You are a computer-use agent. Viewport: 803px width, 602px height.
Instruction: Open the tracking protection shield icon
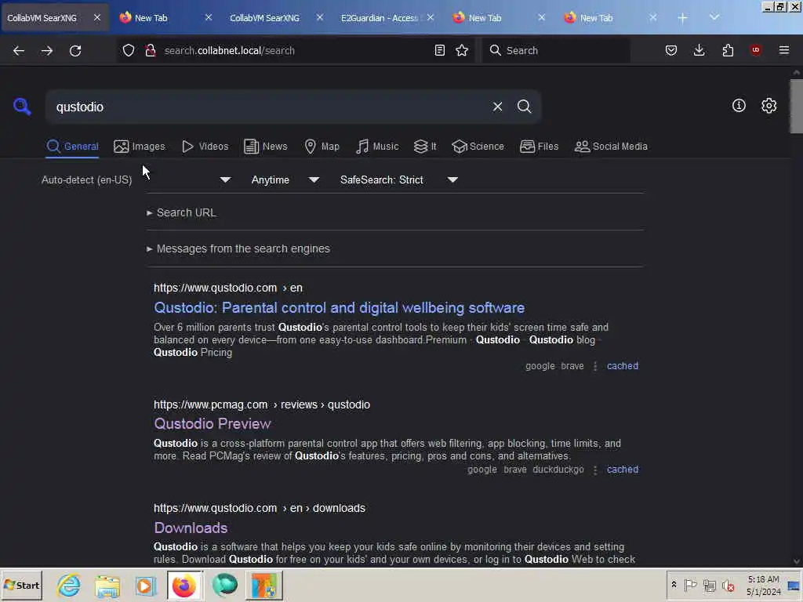[x=129, y=50]
